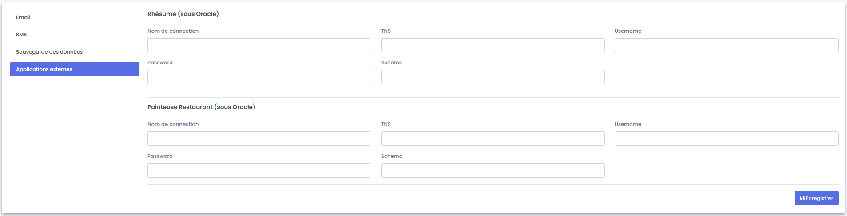847x216 pixels.
Task: Click the Pointeuse Restaurant TNS input box
Action: click(x=493, y=138)
